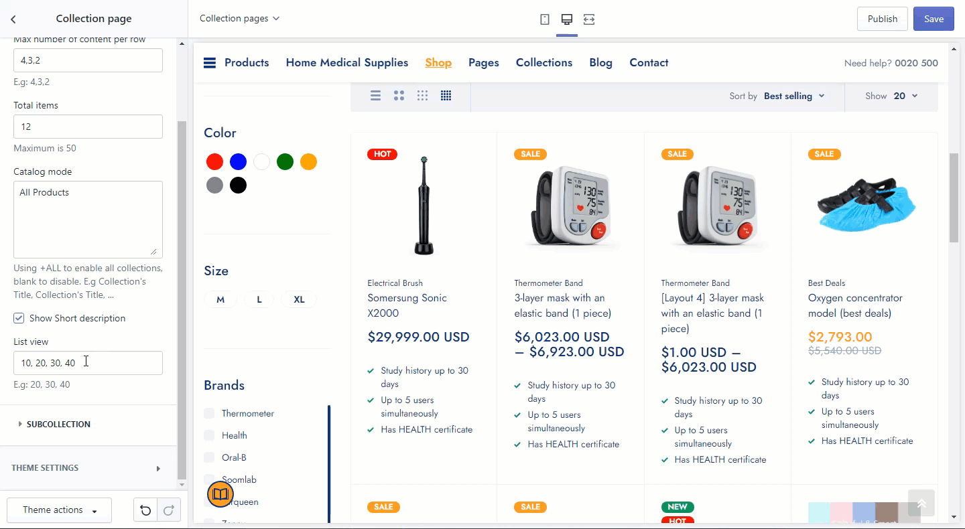Click the Save button
965x529 pixels.
pos(934,19)
